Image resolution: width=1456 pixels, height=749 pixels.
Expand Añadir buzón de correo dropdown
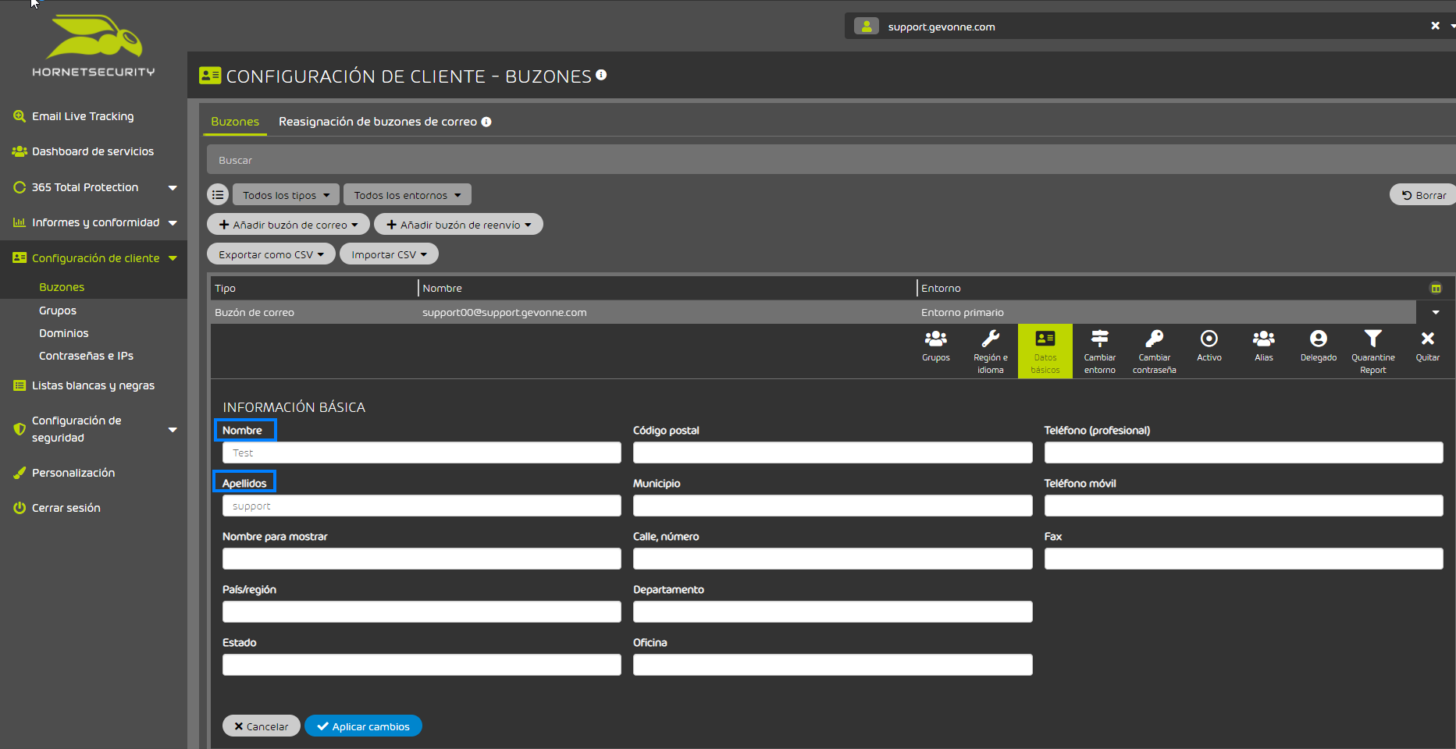tap(288, 224)
